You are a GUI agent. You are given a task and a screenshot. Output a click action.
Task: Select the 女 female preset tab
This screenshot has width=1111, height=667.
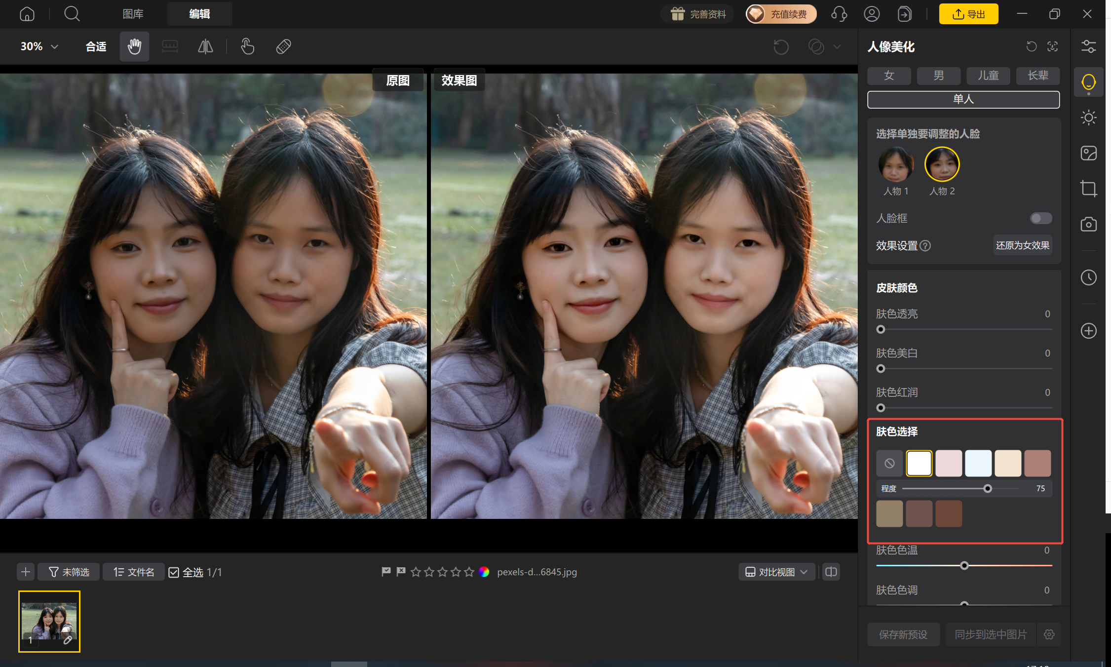click(x=889, y=76)
